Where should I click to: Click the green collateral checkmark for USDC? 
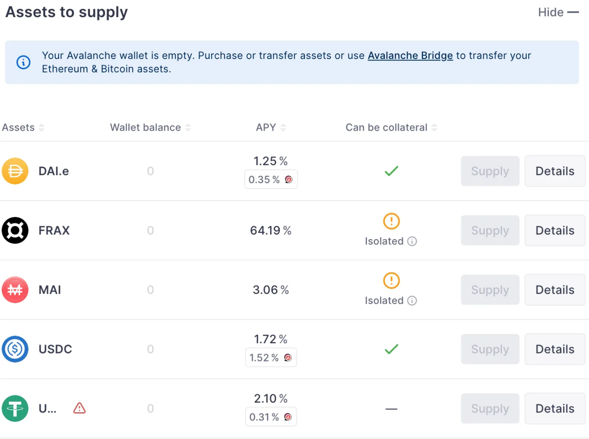391,349
